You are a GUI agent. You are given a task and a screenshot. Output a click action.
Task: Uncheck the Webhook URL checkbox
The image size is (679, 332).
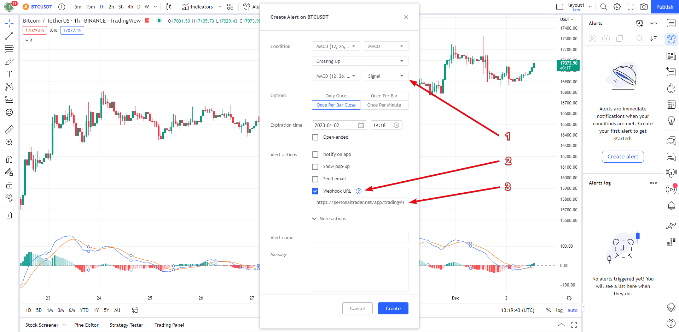(315, 191)
